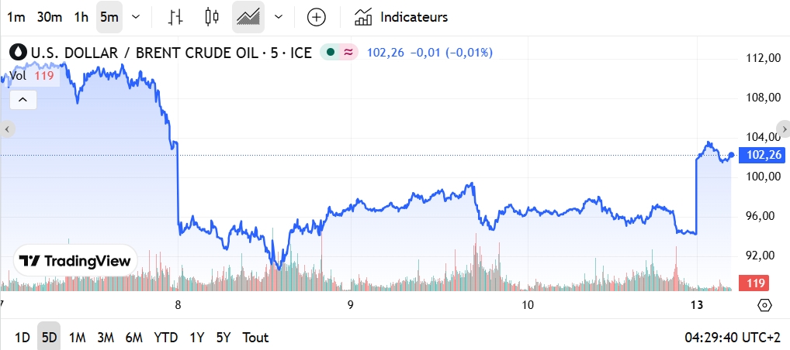Viewport: 790px width, 350px height.
Task: Select the area chart style icon
Action: tap(248, 17)
